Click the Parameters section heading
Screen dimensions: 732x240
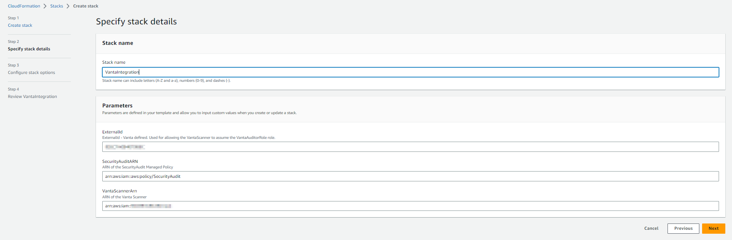click(x=117, y=105)
